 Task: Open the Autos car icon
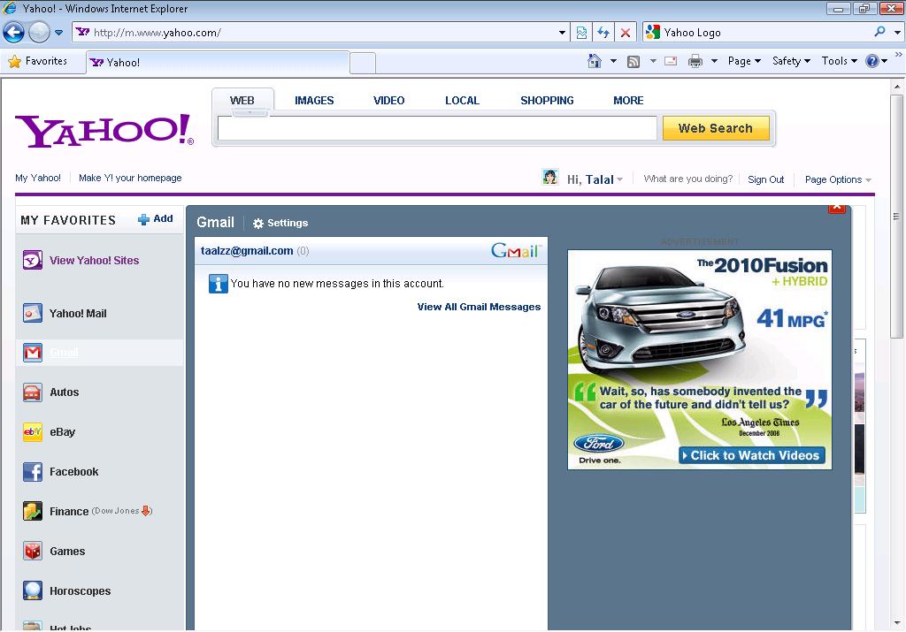tap(33, 392)
